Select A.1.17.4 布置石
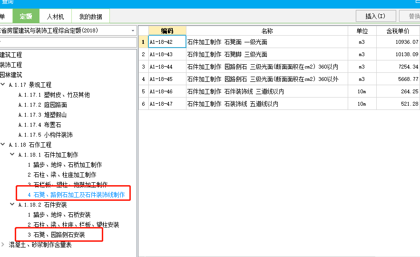The height and width of the screenshot is (257, 420). (x=39, y=125)
